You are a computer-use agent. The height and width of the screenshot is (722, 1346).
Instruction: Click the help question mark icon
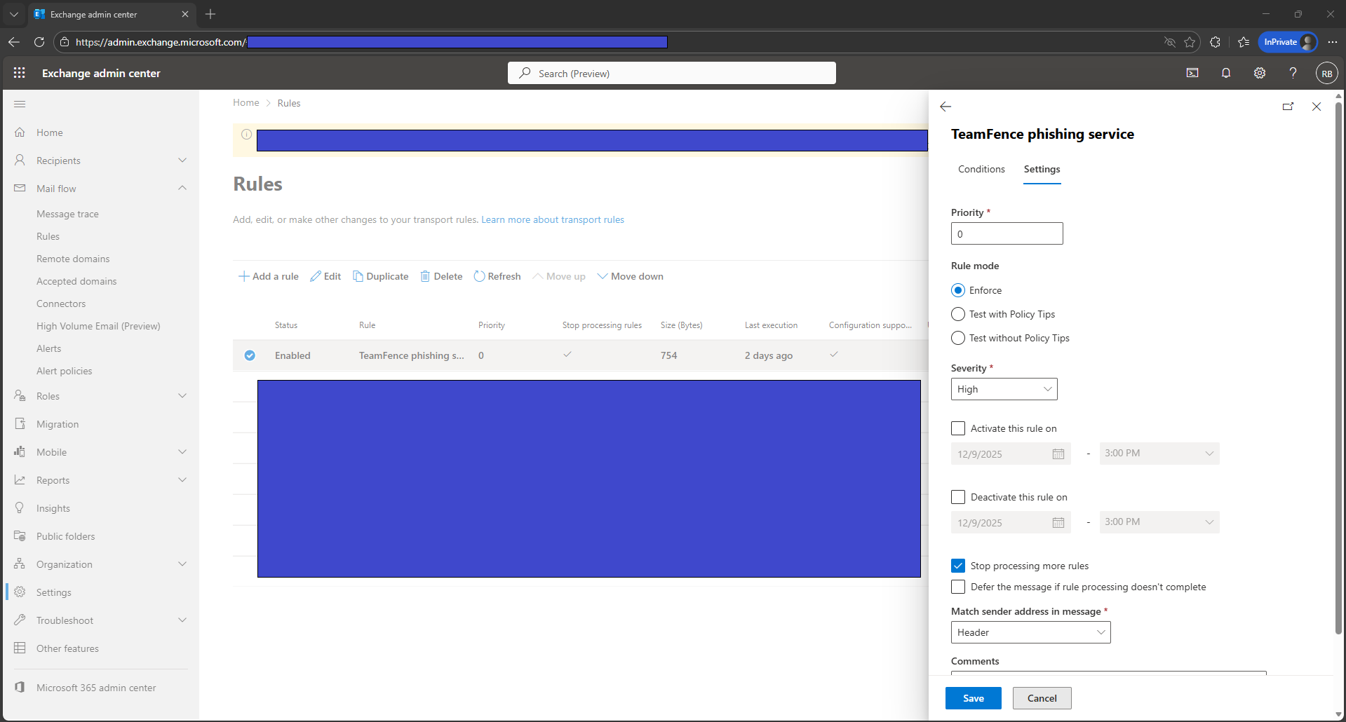[1293, 73]
